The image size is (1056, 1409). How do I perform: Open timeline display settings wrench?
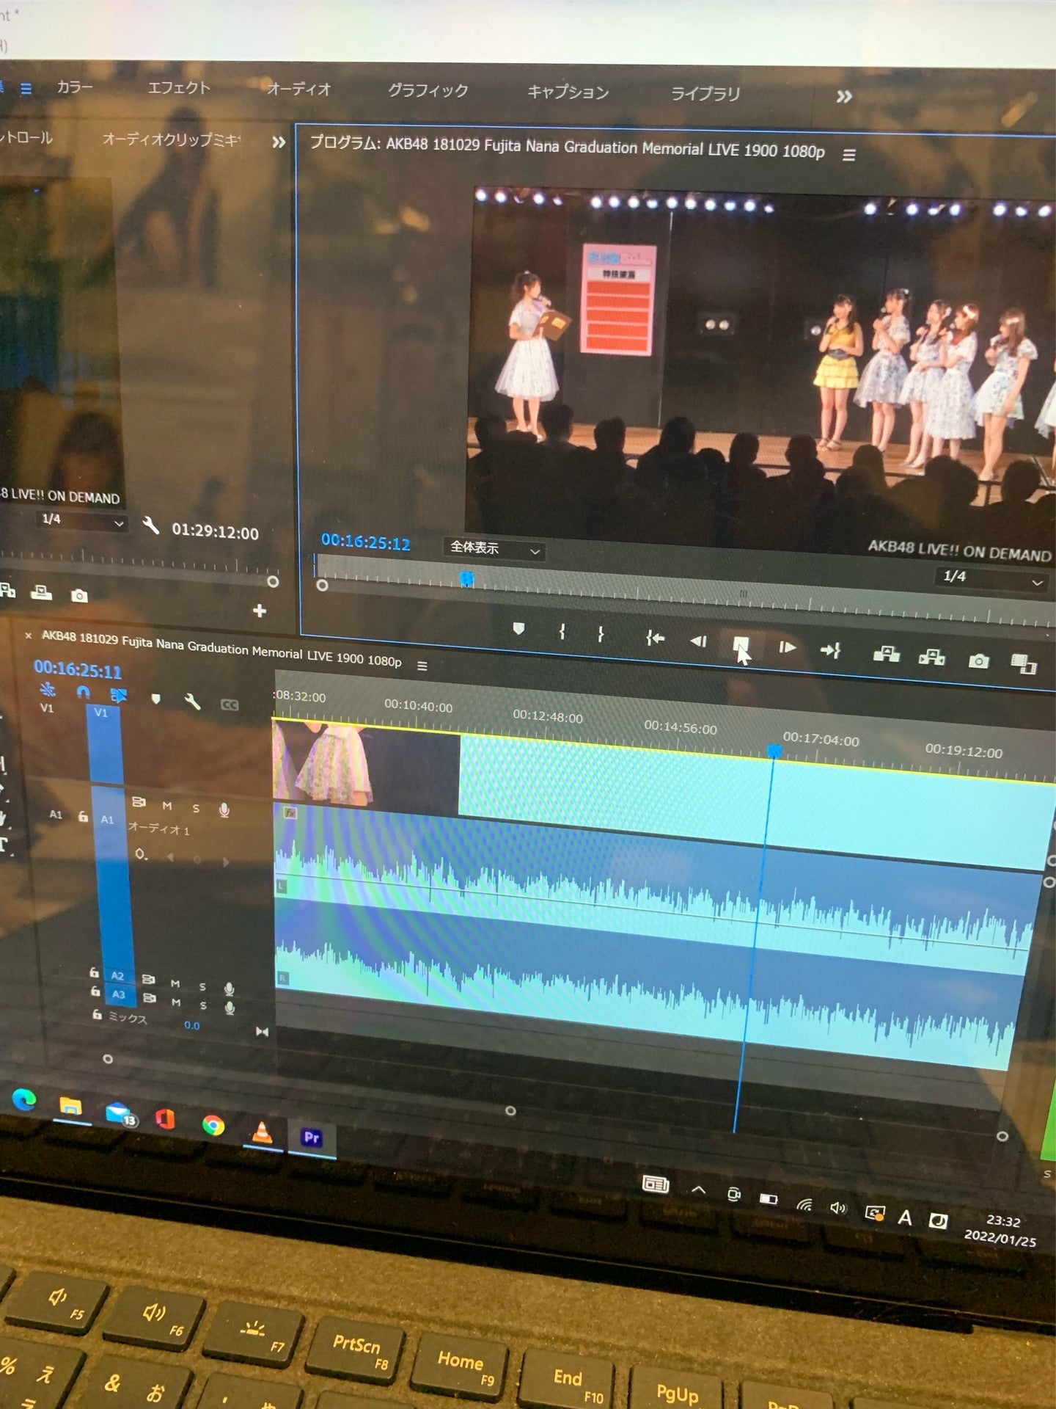[x=192, y=702]
